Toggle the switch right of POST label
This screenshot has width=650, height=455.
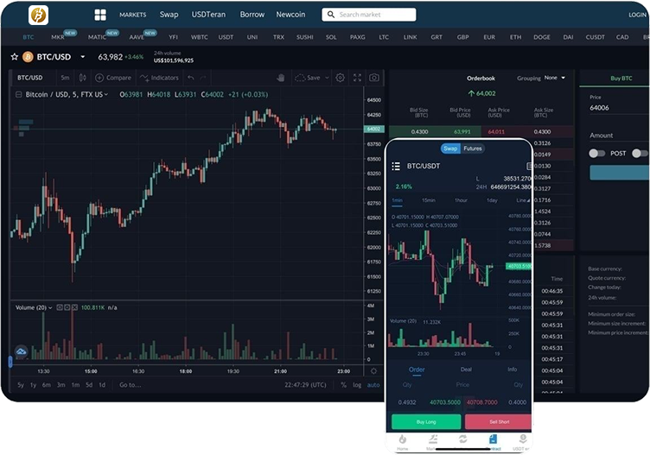(640, 154)
